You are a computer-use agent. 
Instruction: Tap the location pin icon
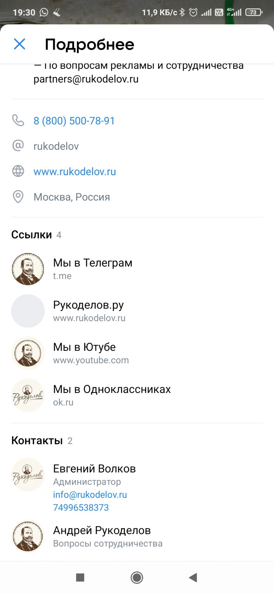coord(18,197)
